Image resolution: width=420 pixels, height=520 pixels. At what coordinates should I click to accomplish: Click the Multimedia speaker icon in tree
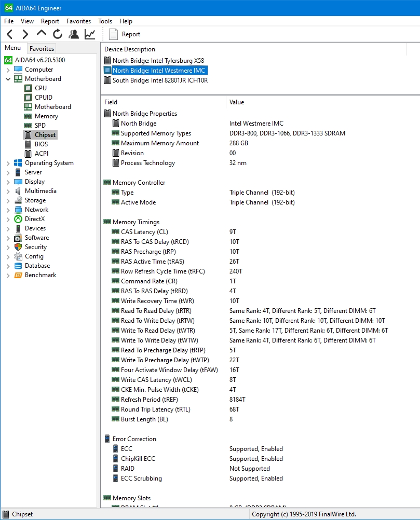(x=18, y=191)
